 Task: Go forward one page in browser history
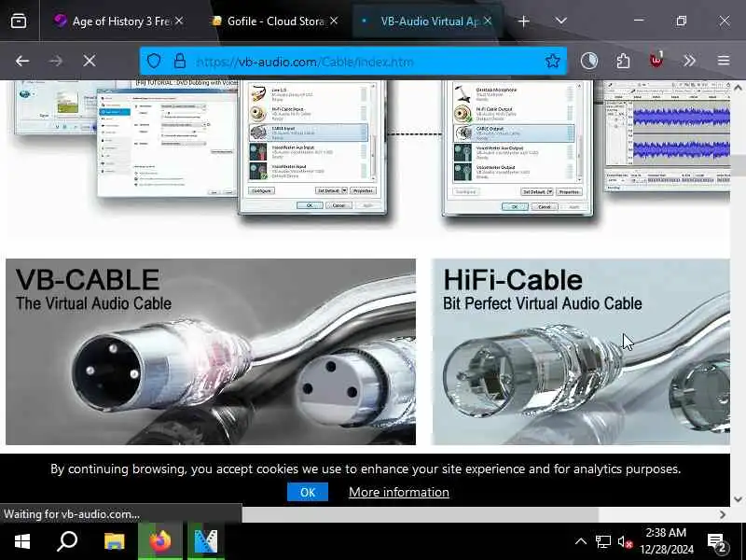pos(56,61)
